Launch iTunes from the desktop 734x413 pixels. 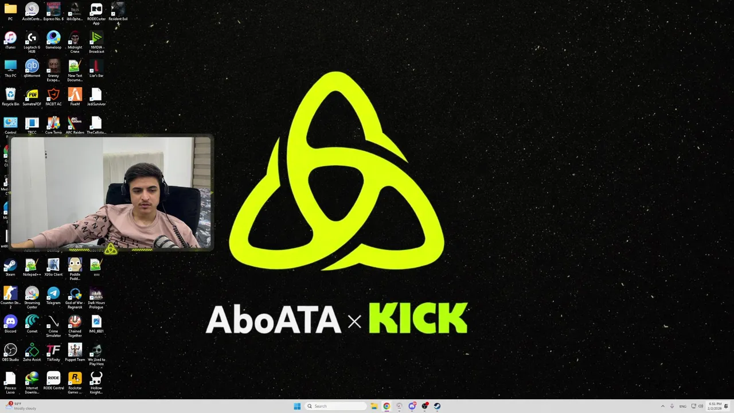[x=10, y=40]
